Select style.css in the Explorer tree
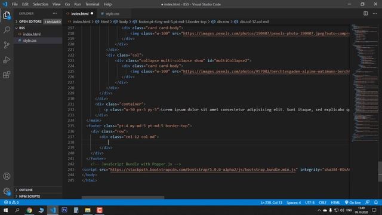 (x=38, y=41)
